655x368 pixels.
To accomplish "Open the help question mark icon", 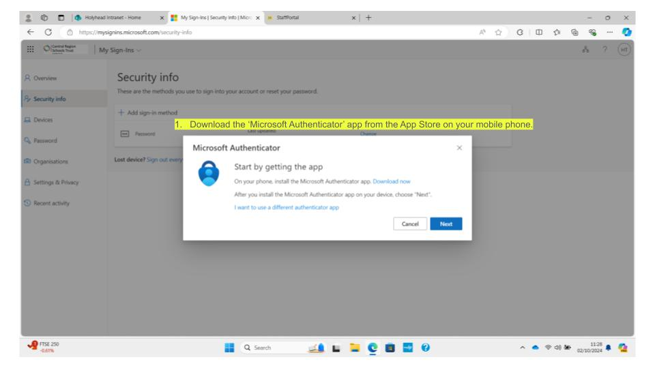I will pos(605,49).
